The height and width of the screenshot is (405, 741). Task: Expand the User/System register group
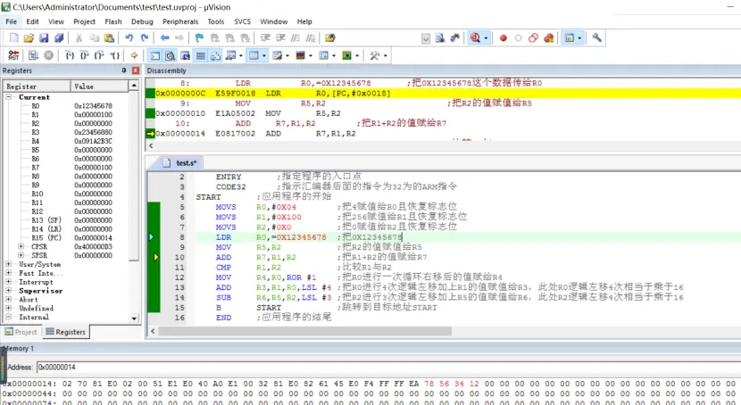9,264
